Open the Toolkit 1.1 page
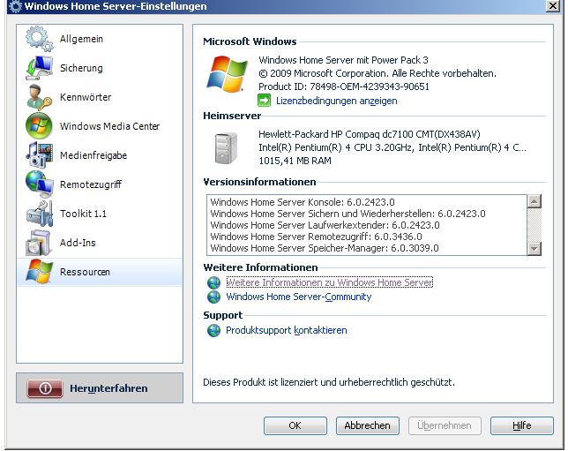Screen dimensions: 568x451 pyautogui.click(x=100, y=214)
